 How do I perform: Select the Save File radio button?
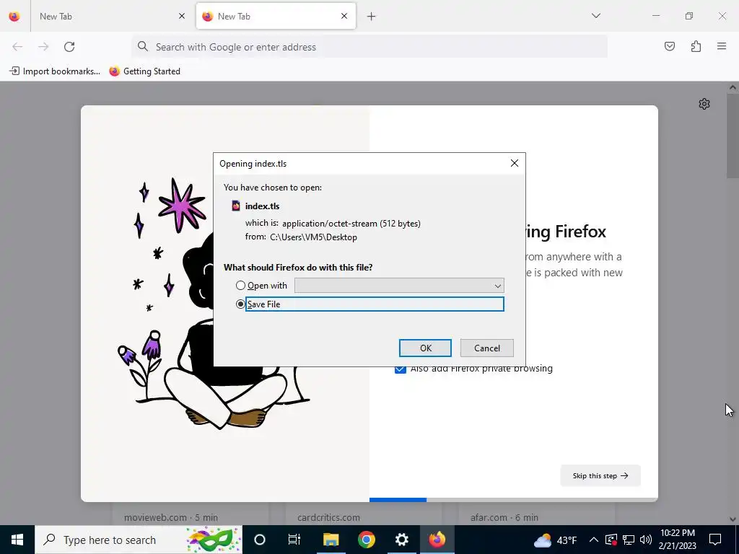[240, 304]
